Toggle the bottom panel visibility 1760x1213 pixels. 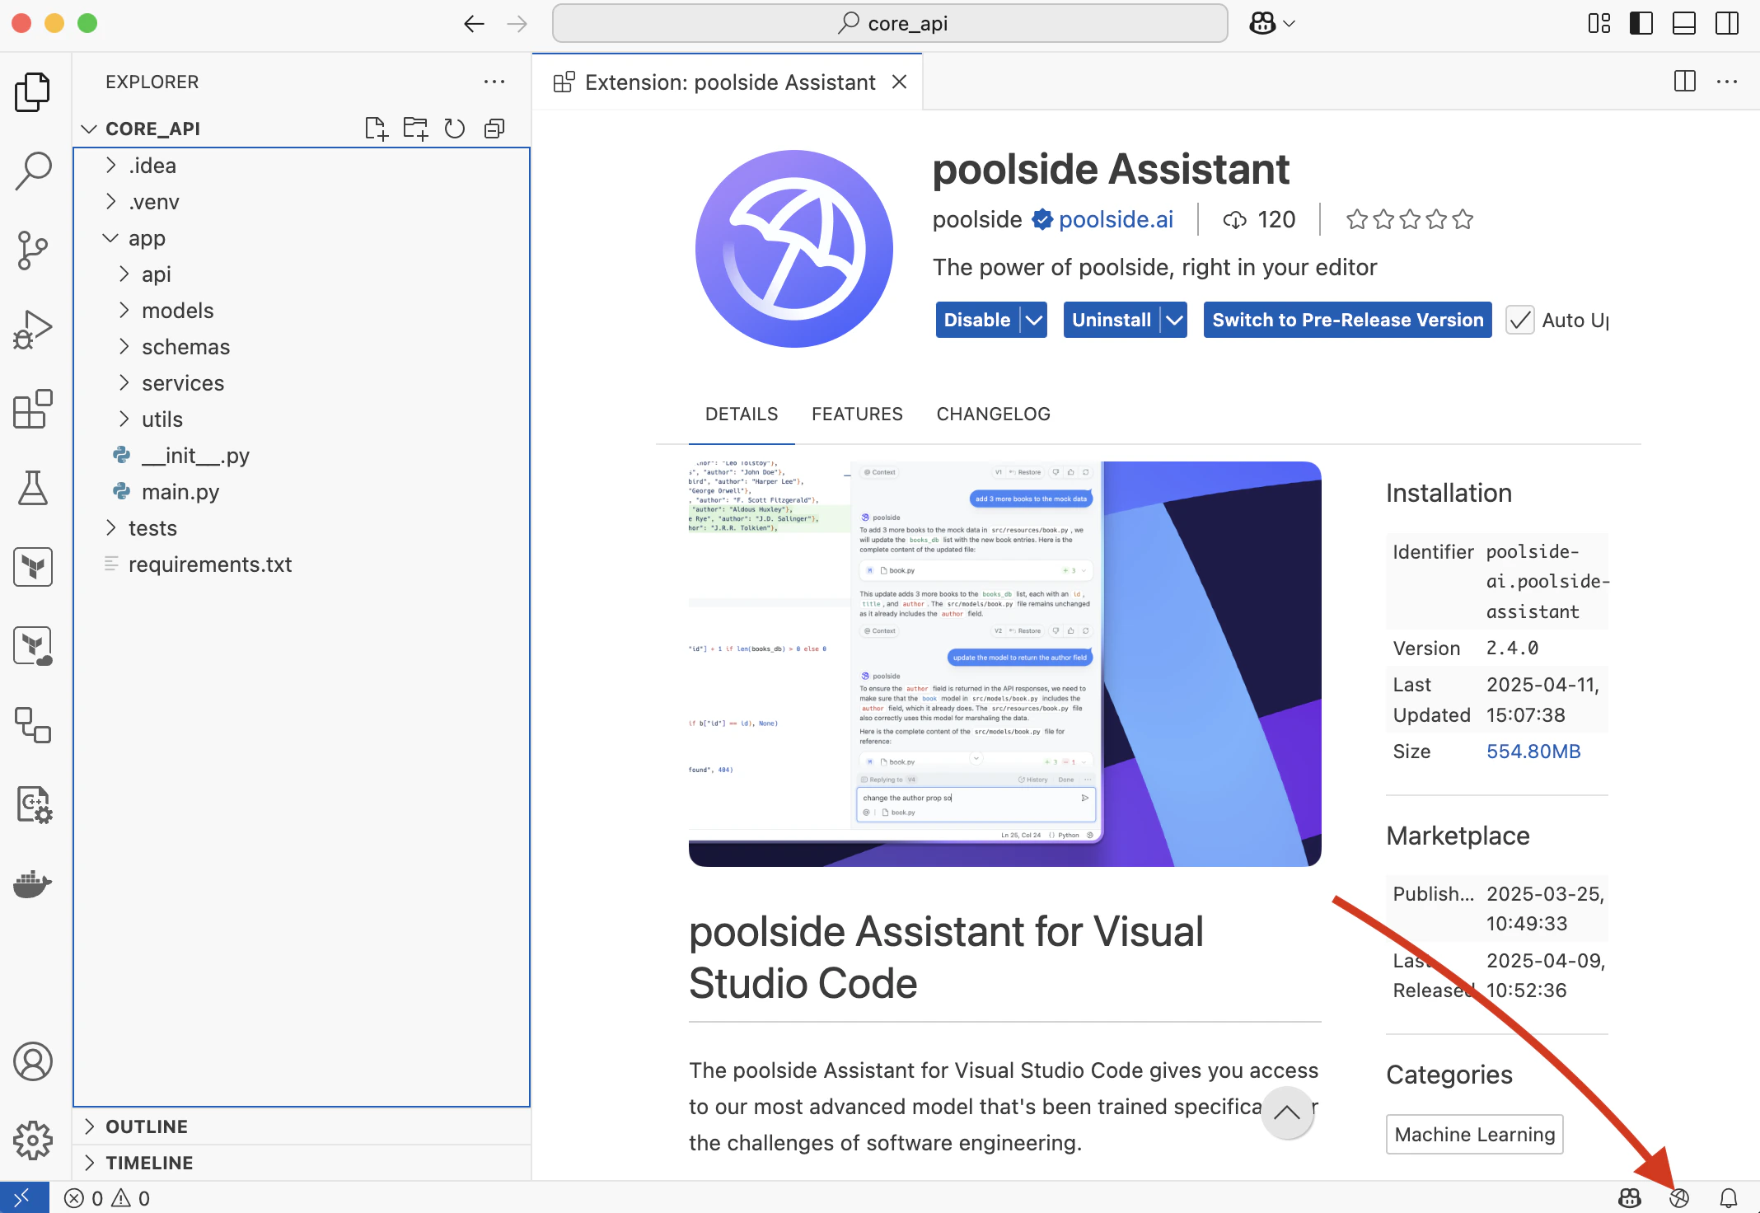click(1683, 23)
